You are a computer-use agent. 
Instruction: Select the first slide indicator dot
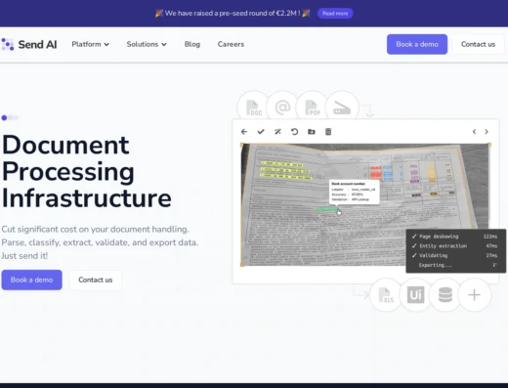[4, 118]
